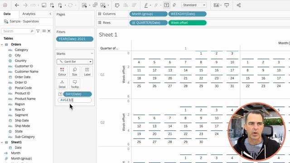Image resolution: width=290 pixels, height=163 pixels.
Task: Select the City field
Action: click(x=18, y=55)
